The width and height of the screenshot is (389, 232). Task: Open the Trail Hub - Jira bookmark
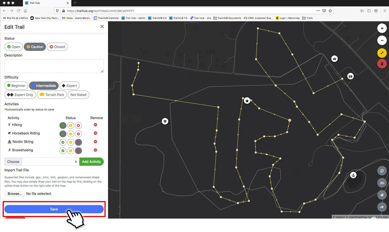[x=200, y=18]
